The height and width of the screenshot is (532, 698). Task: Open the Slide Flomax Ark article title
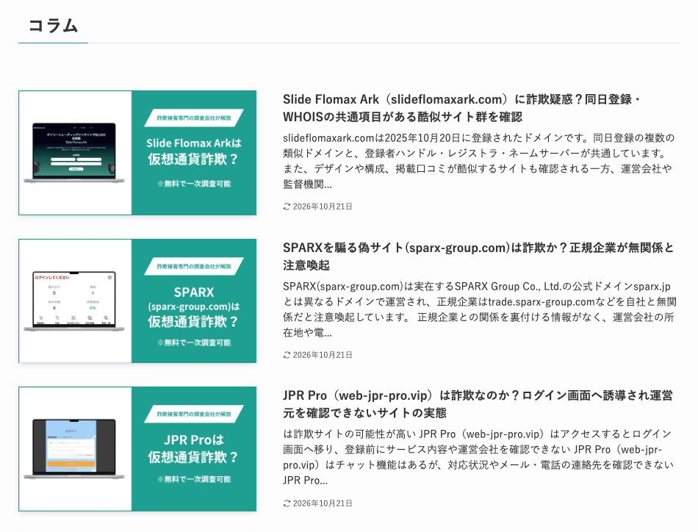[x=461, y=108]
